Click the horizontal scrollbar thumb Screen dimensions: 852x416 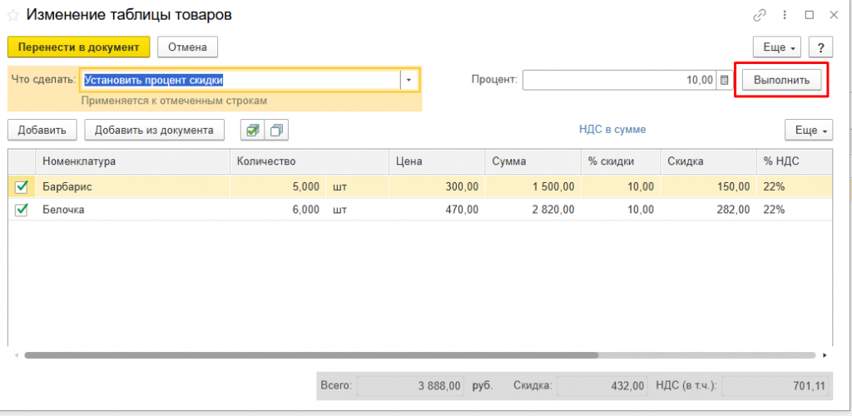pyautogui.click(x=311, y=355)
